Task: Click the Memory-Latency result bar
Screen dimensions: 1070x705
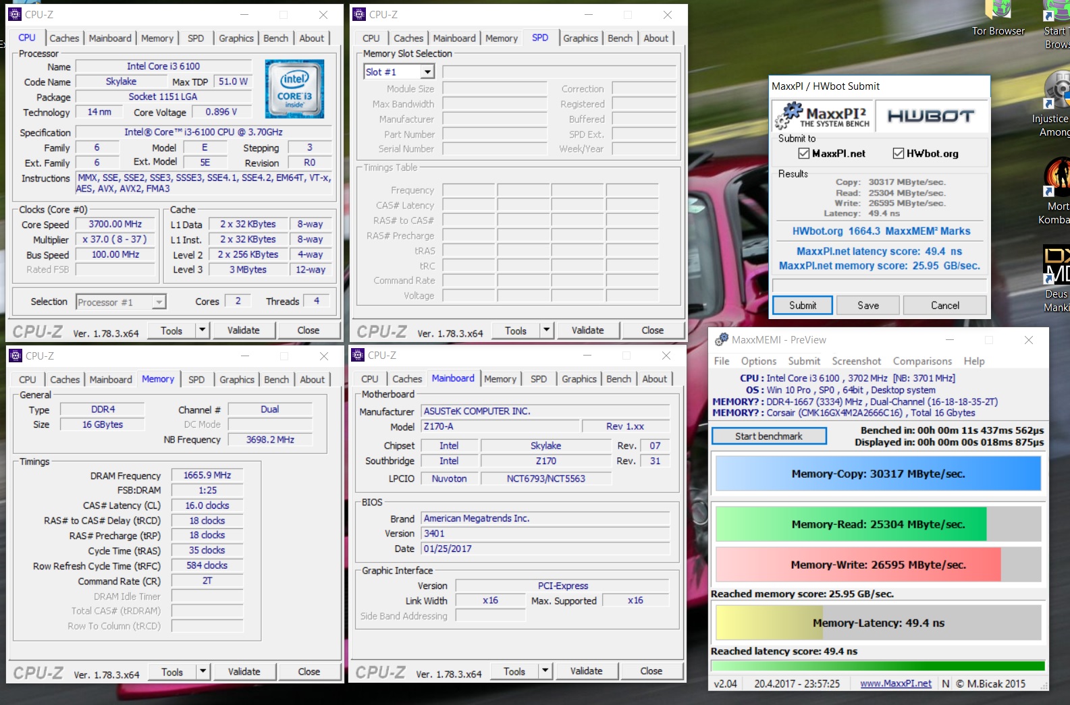Action: click(x=878, y=623)
